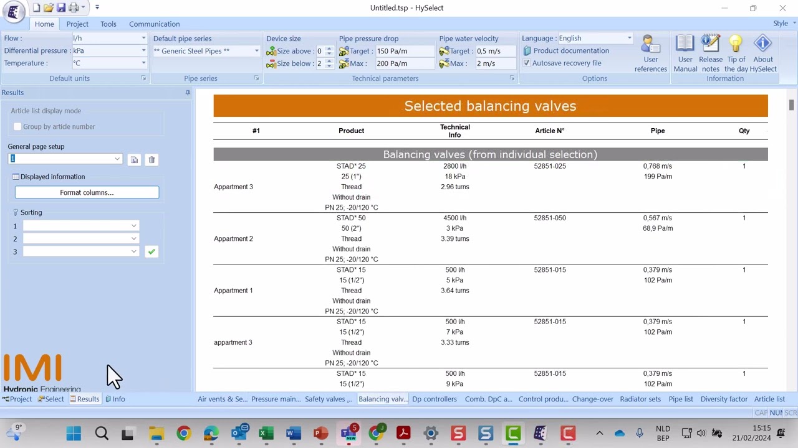The height and width of the screenshot is (448, 798).
Task: Open Excel from the taskbar
Action: click(x=266, y=433)
